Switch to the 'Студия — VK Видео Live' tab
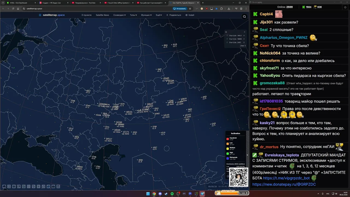Viewport: 350px width, 197px height. point(54,3)
